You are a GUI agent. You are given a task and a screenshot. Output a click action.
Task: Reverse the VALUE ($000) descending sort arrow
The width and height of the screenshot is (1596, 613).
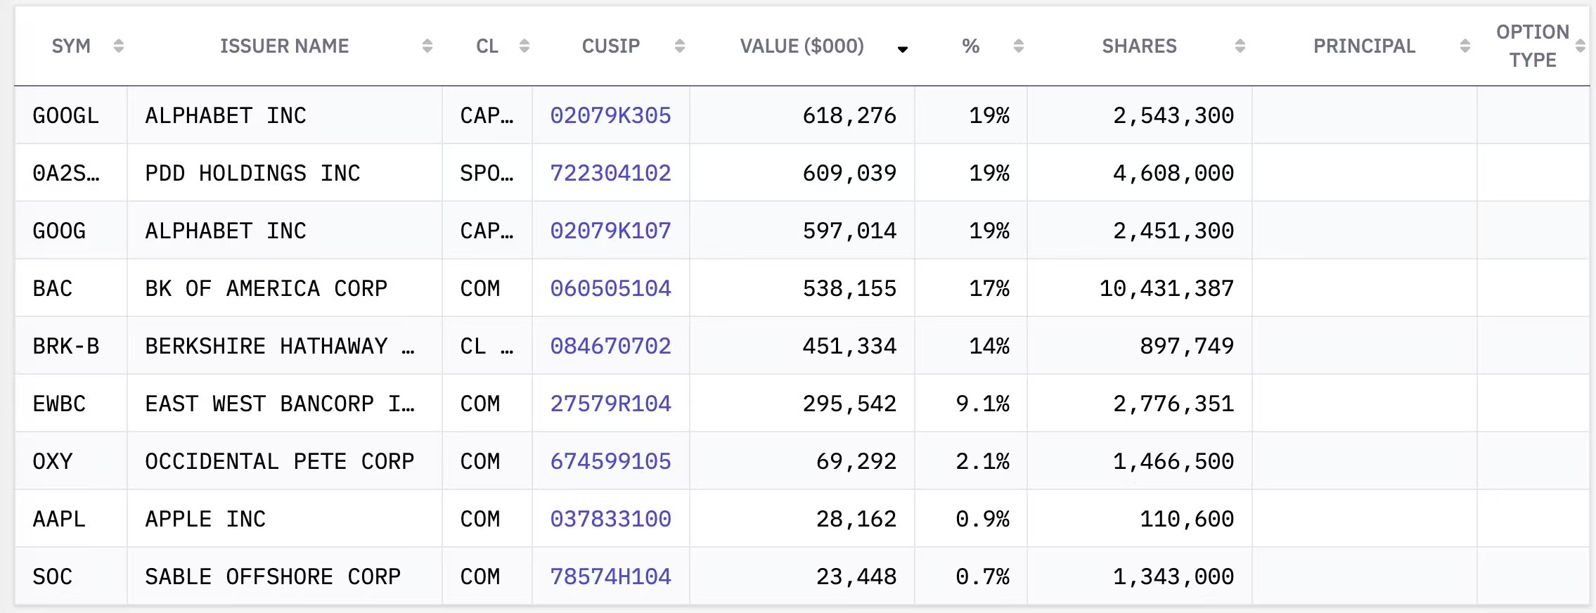click(x=903, y=49)
